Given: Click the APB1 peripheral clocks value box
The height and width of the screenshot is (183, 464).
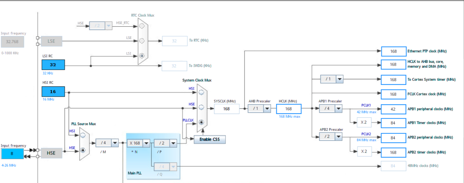Looking at the screenshot, I should [393, 109].
